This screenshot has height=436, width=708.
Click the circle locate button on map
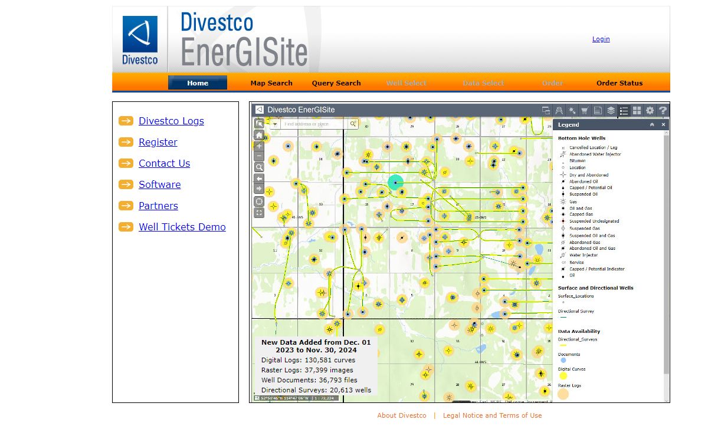[259, 201]
